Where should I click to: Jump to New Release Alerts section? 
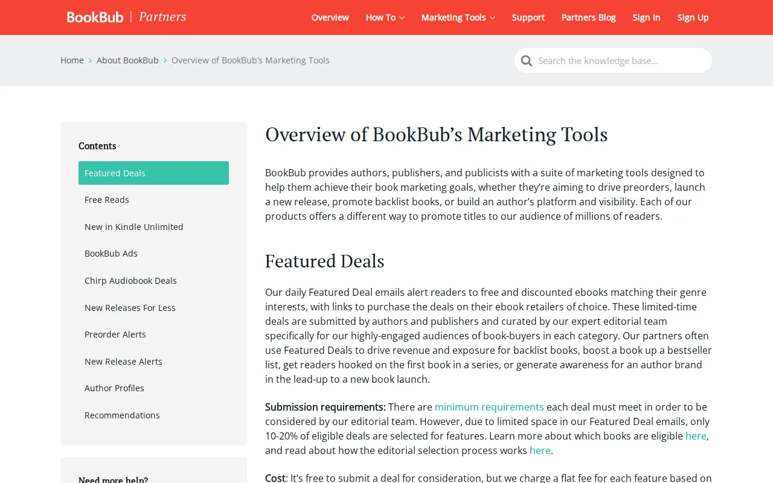click(x=153, y=362)
